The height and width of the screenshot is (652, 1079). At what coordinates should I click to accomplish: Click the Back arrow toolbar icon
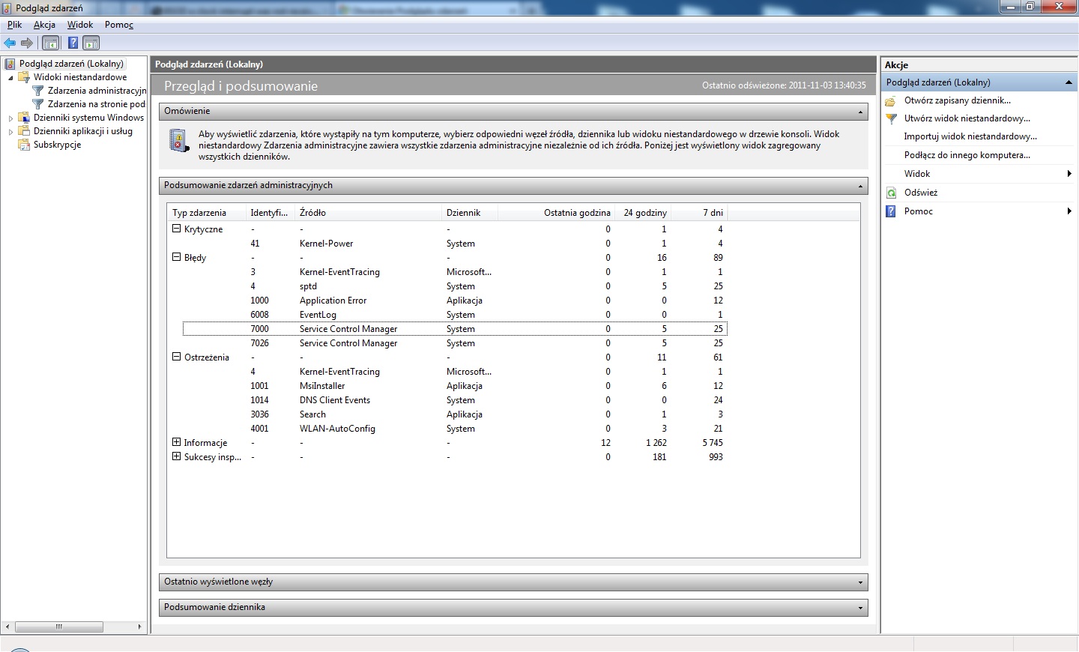click(10, 43)
